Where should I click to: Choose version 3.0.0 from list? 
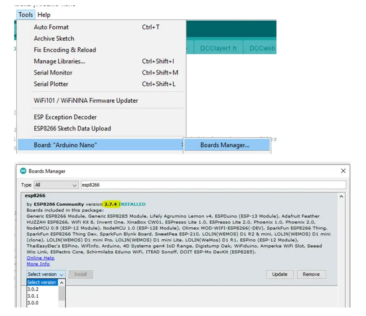pos(42,303)
